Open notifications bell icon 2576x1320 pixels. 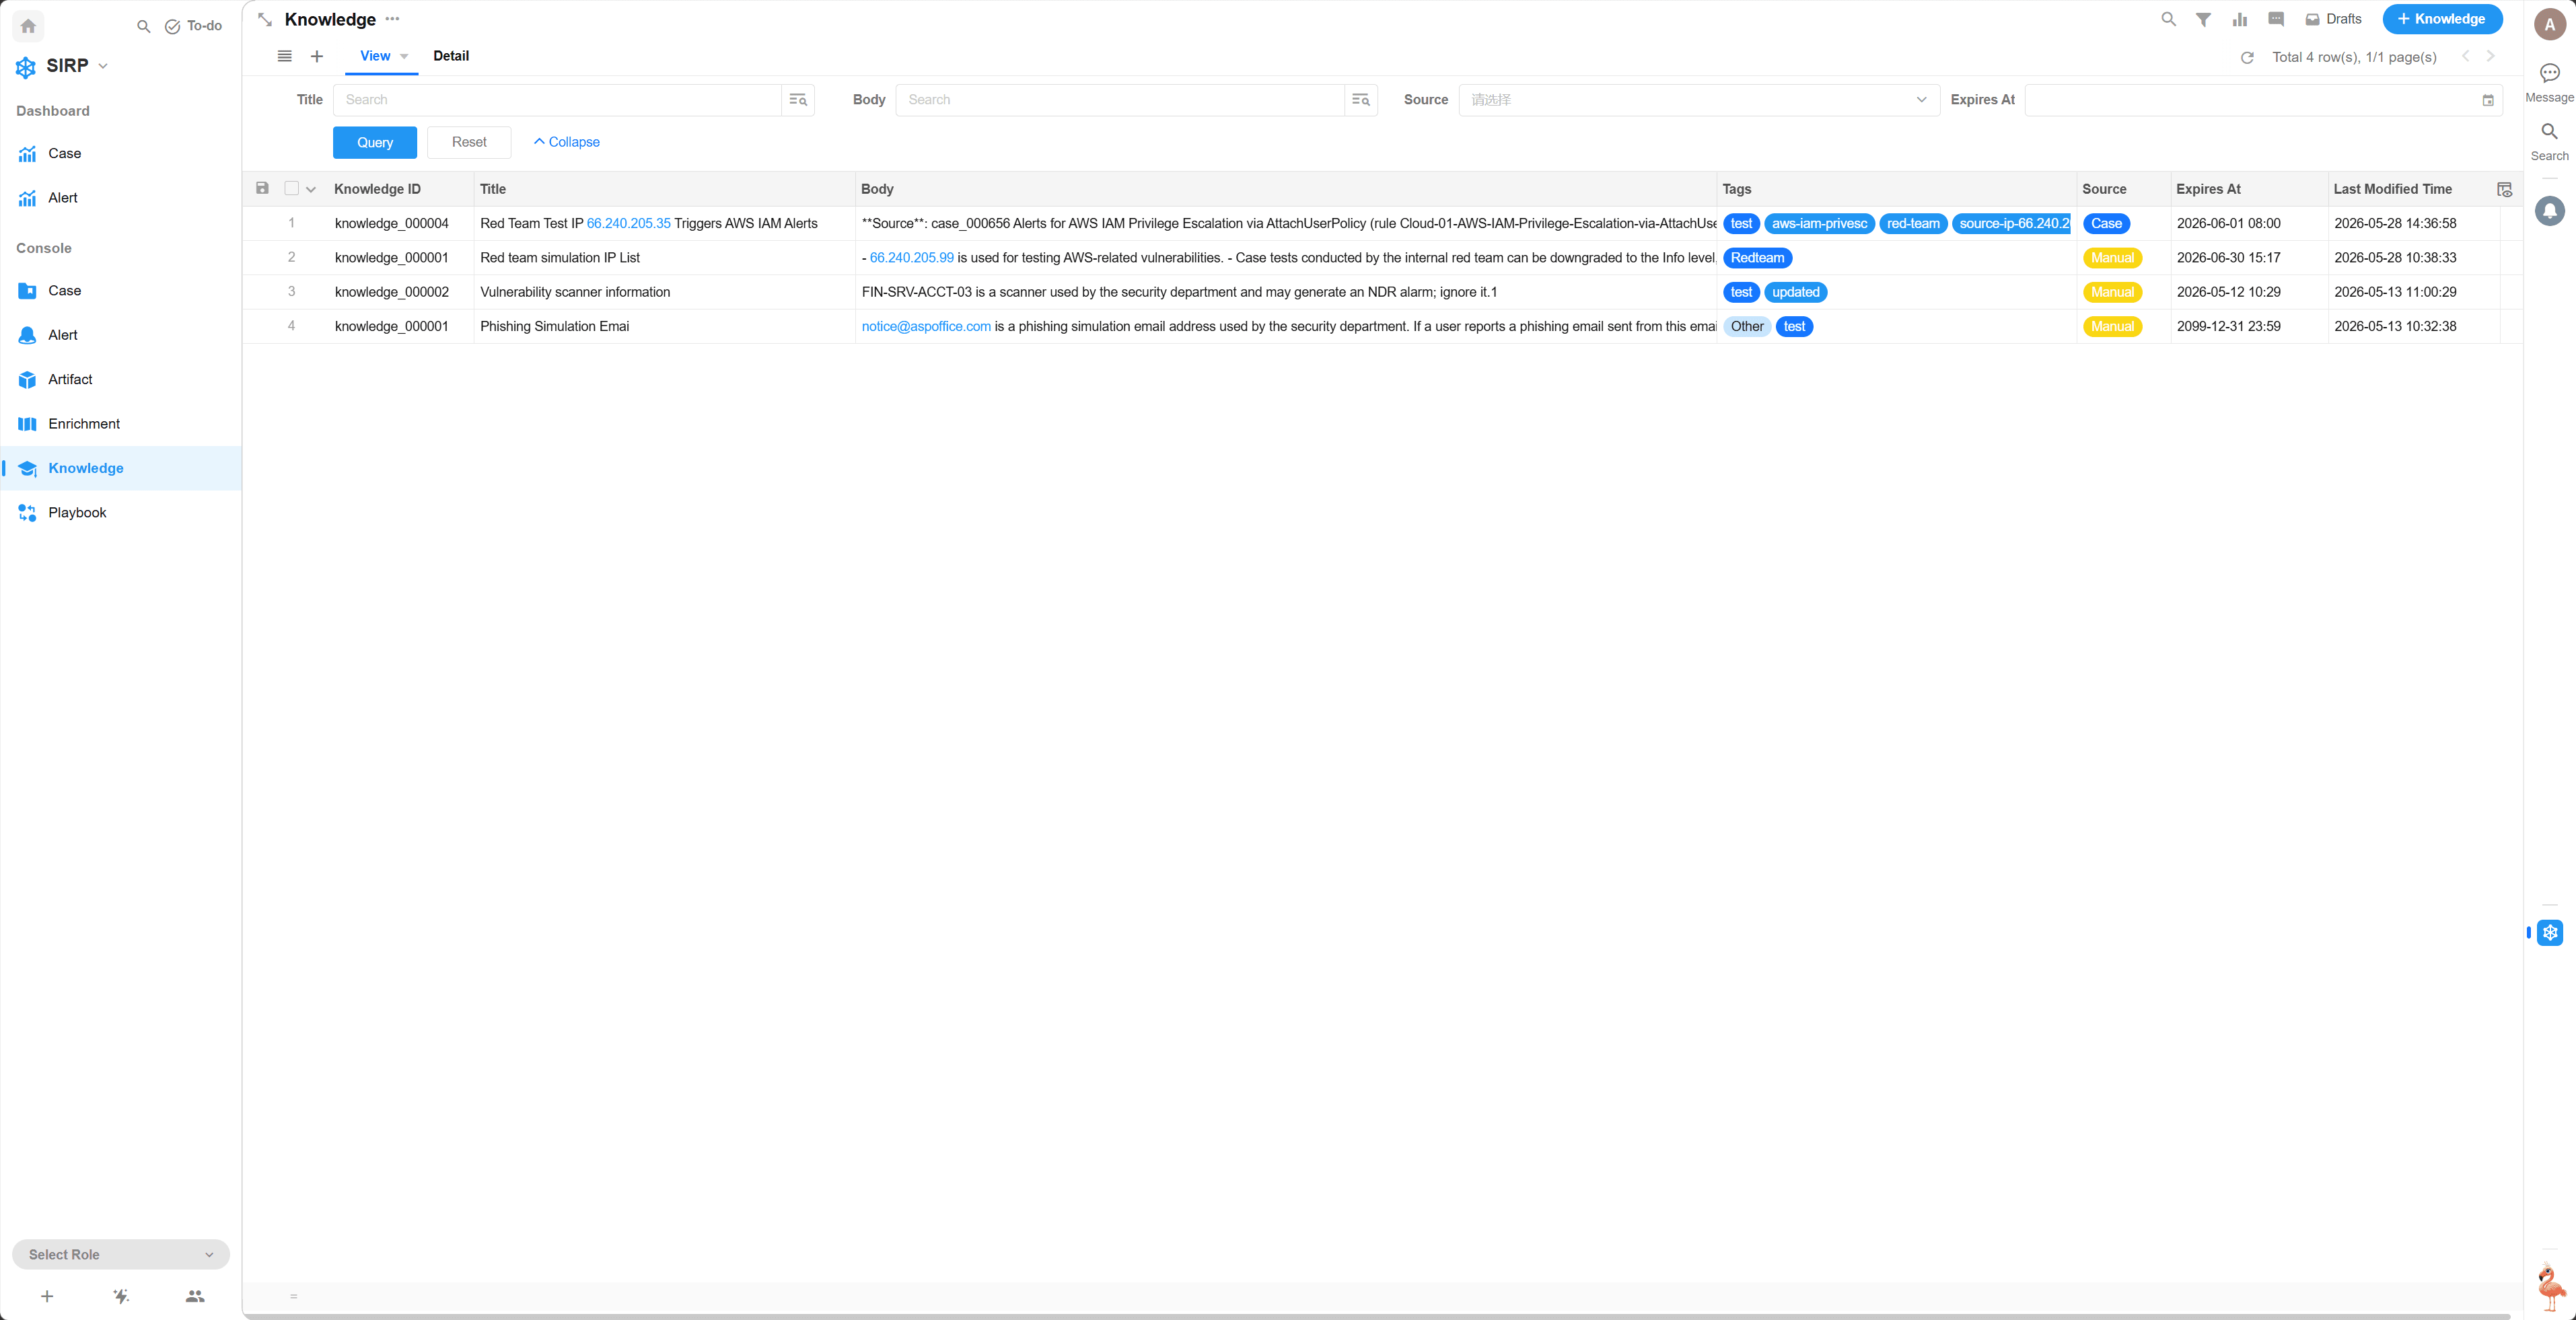(x=2550, y=211)
